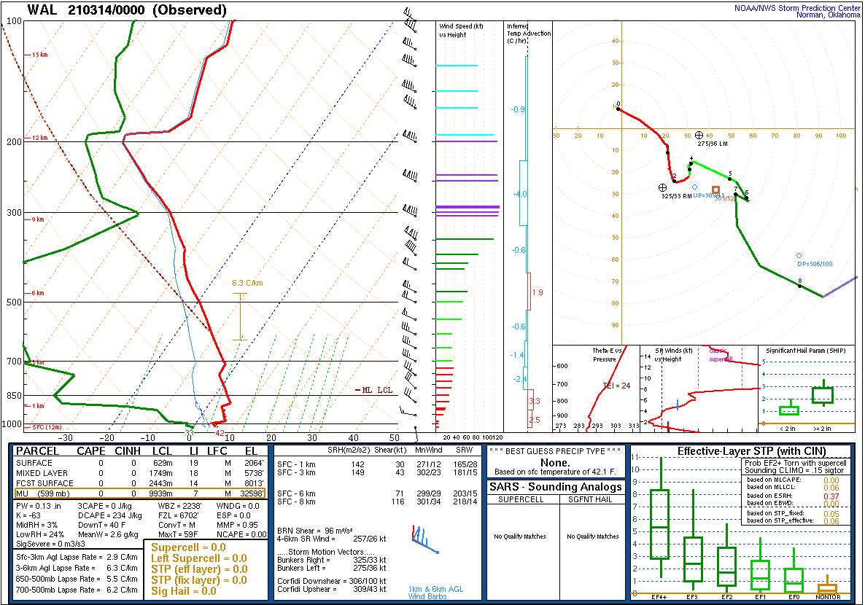The image size is (865, 605).
Task: Click the 'SFC (12m)' height label
Action: point(47,427)
